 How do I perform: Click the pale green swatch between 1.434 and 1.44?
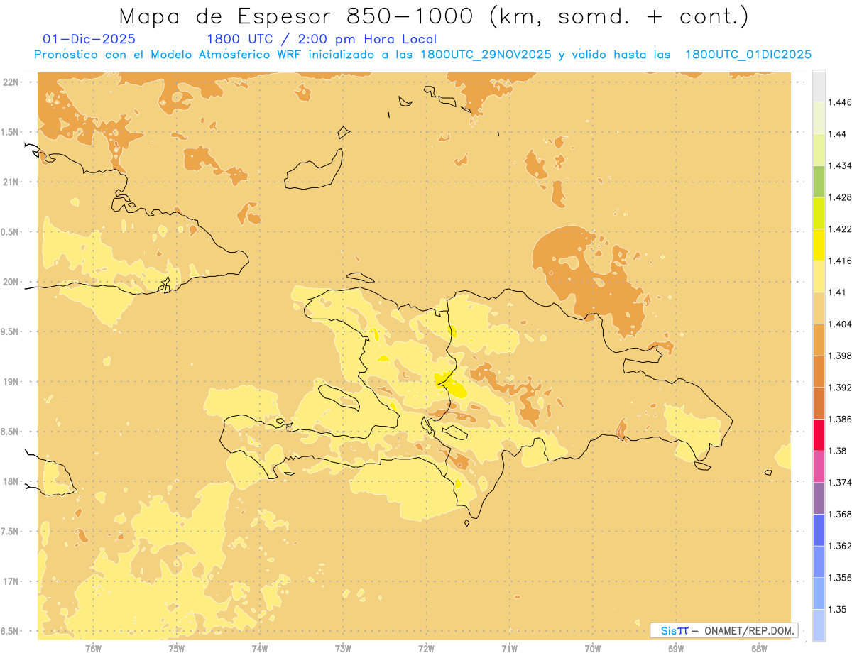click(x=819, y=150)
